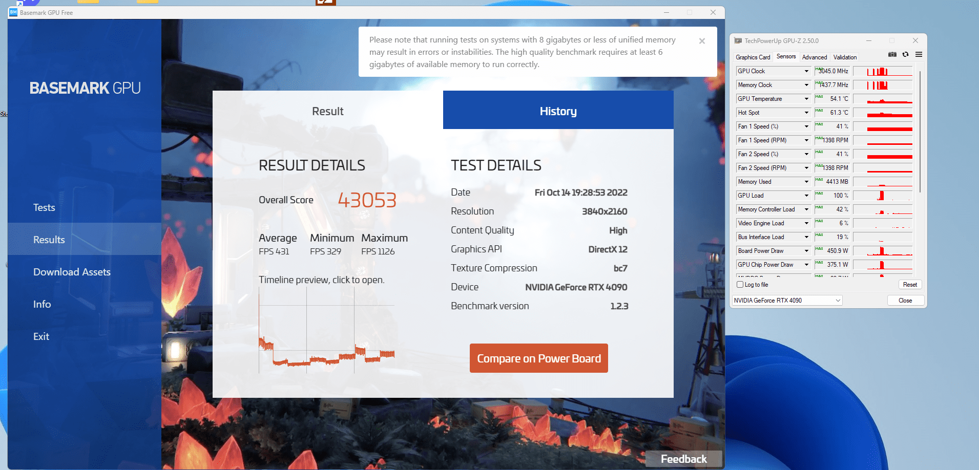Expand the Memory Used sensor dropdown

[x=806, y=182]
